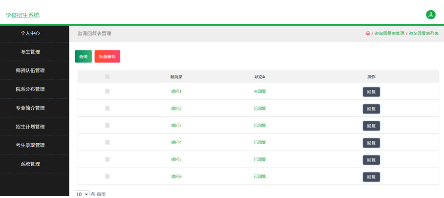Click 回复 button for 提问3
444x198 pixels.
click(371, 126)
